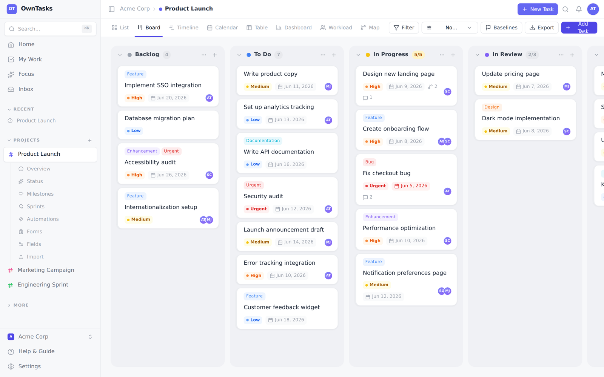
Task: Open Inbox in sidebar
Action: click(x=50, y=89)
